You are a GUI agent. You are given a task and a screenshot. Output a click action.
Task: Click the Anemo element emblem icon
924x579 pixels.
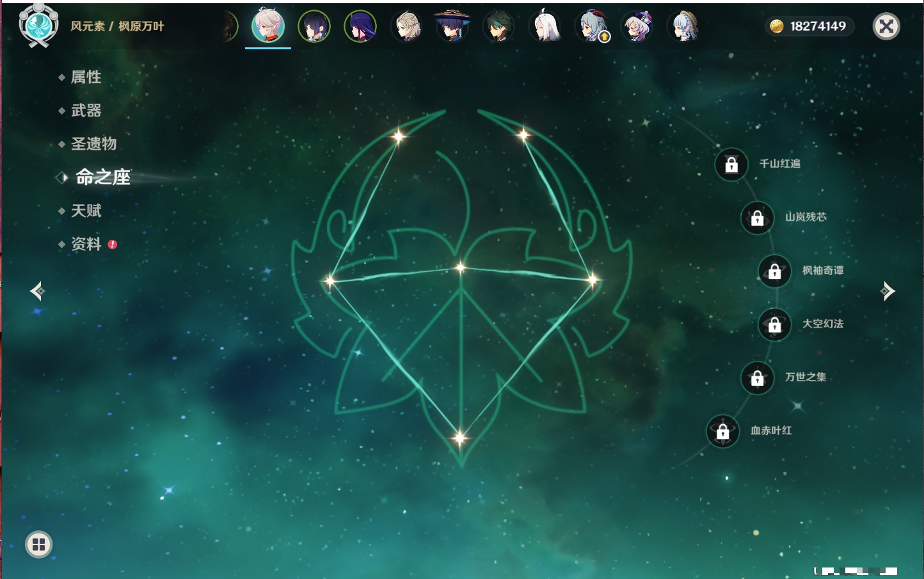pos(38,26)
